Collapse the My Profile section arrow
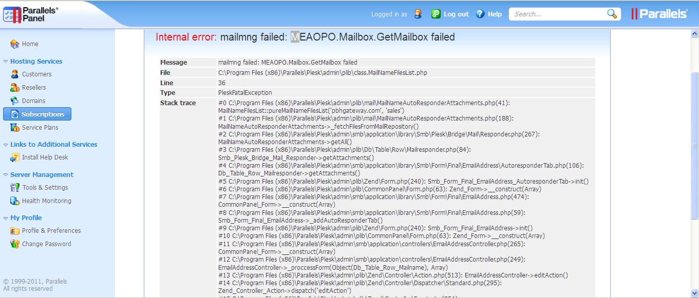Viewport: 699px width, 298px height. (6, 218)
